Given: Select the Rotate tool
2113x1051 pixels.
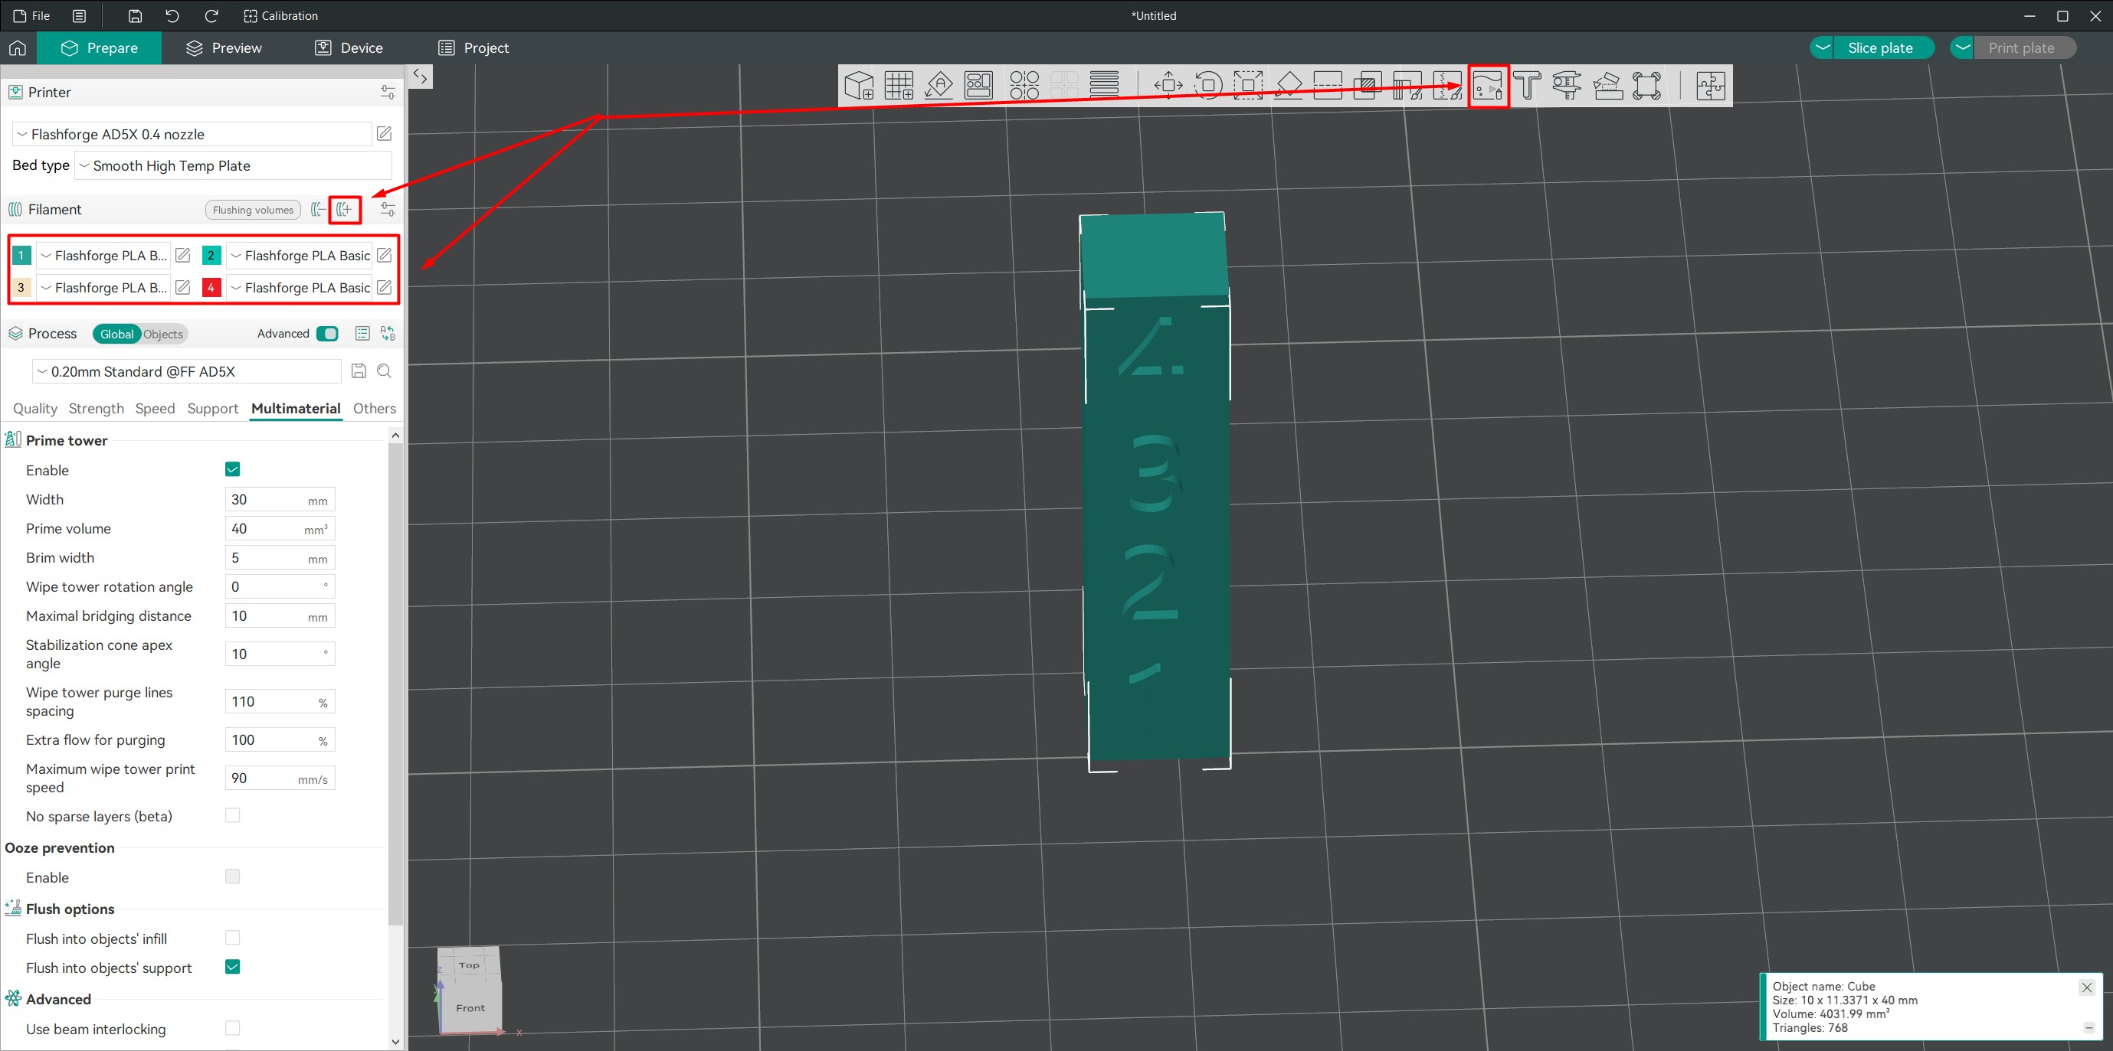Looking at the screenshot, I should [x=1207, y=85].
